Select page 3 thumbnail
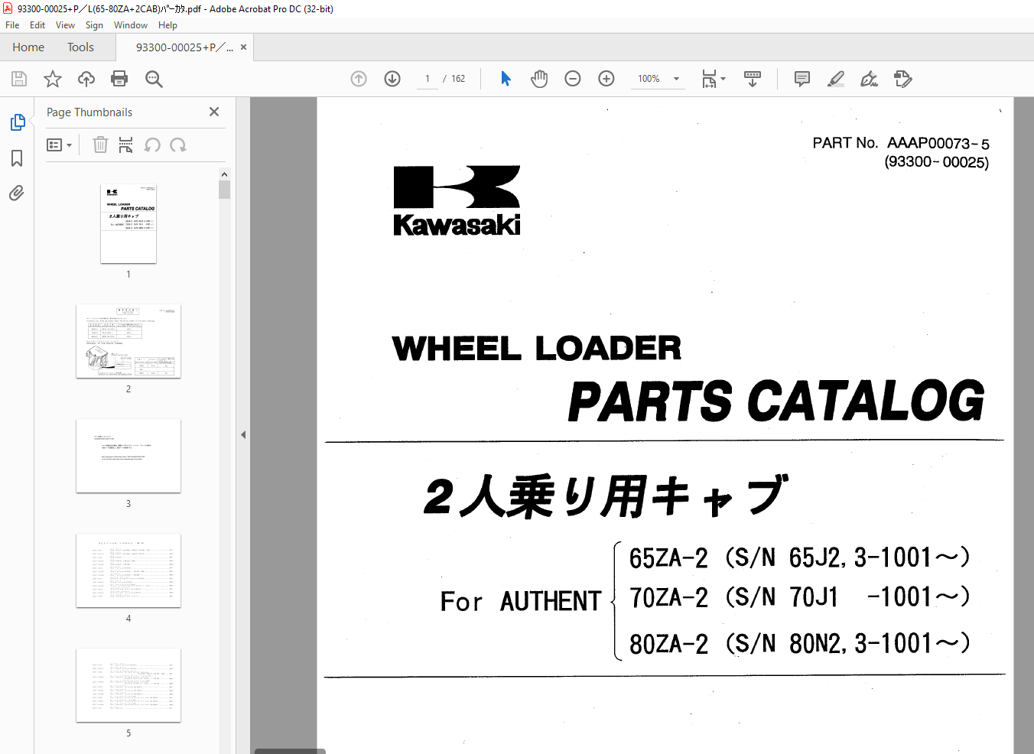 (128, 456)
